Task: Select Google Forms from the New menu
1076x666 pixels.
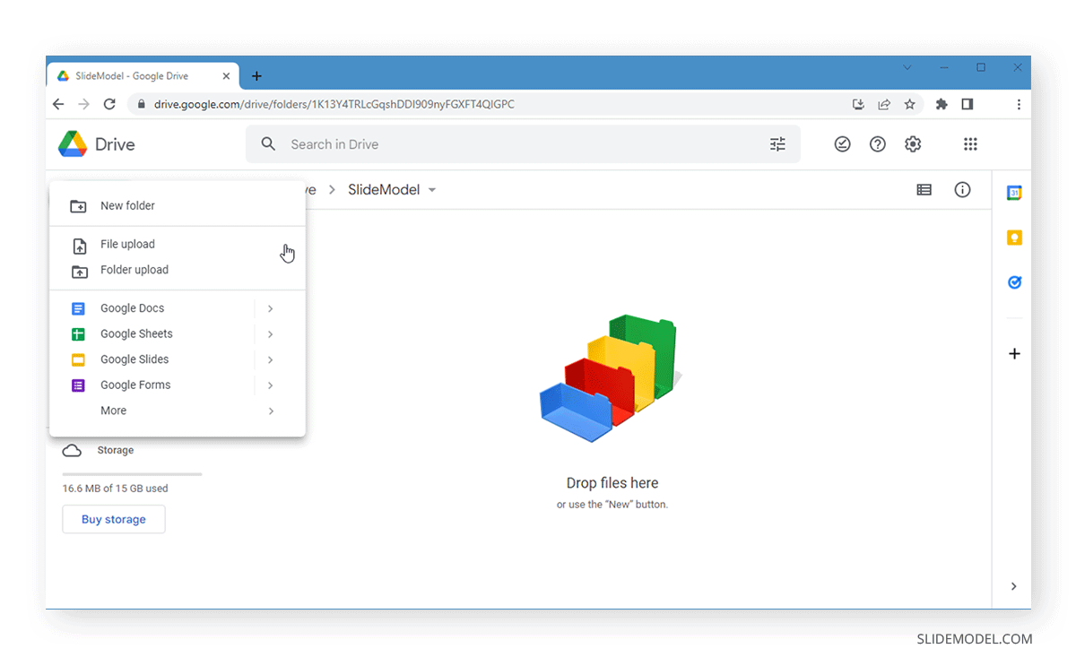Action: [x=135, y=385]
